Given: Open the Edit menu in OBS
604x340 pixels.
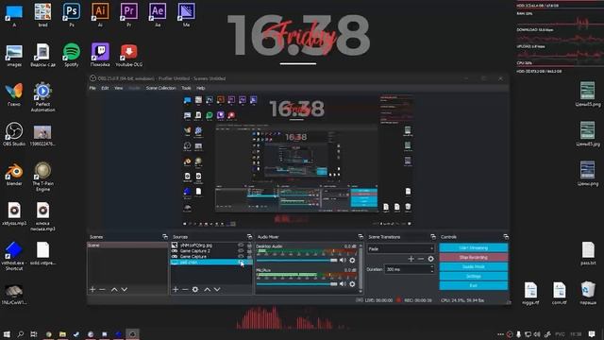Looking at the screenshot, I should point(105,88).
